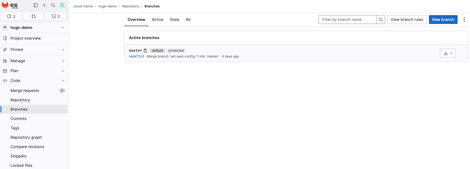Open Snippets in the sidebar
The image size is (470, 169).
click(34, 156)
